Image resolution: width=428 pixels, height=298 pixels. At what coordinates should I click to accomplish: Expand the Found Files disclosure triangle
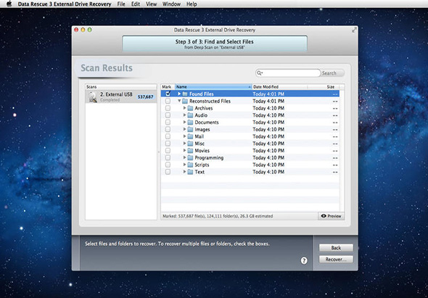click(179, 94)
